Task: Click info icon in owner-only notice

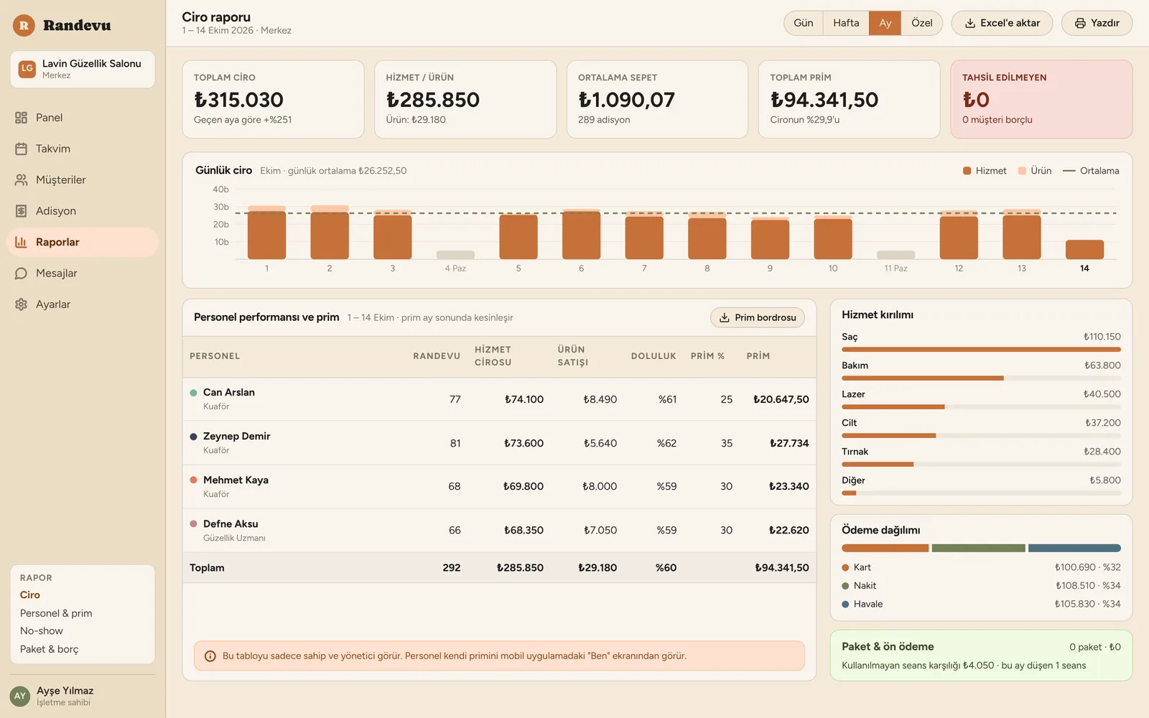Action: point(210,656)
